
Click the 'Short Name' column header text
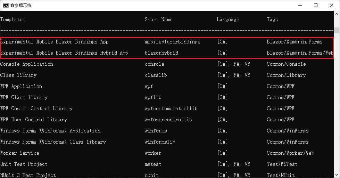pyautogui.click(x=158, y=19)
